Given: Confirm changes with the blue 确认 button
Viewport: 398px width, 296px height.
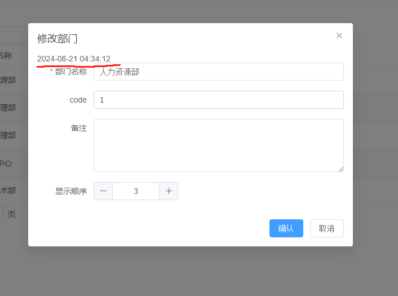Looking at the screenshot, I should click(x=286, y=228).
